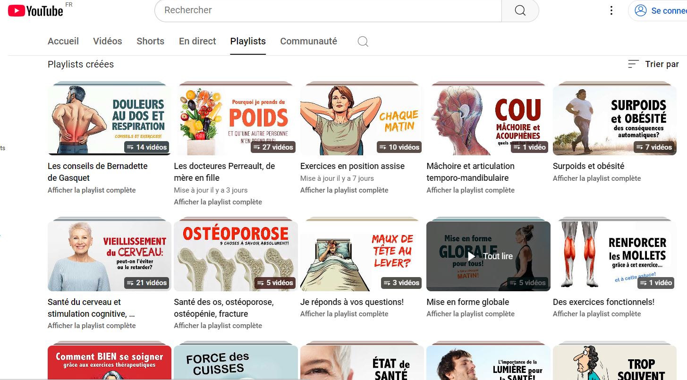
Task: Click title Les conseils de Bernadette de Gasquet
Action: click(x=98, y=172)
